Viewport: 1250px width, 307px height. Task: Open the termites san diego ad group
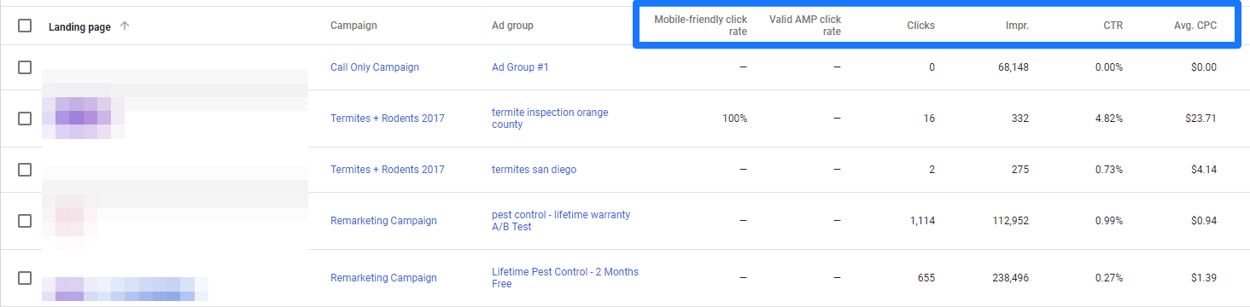[534, 170]
